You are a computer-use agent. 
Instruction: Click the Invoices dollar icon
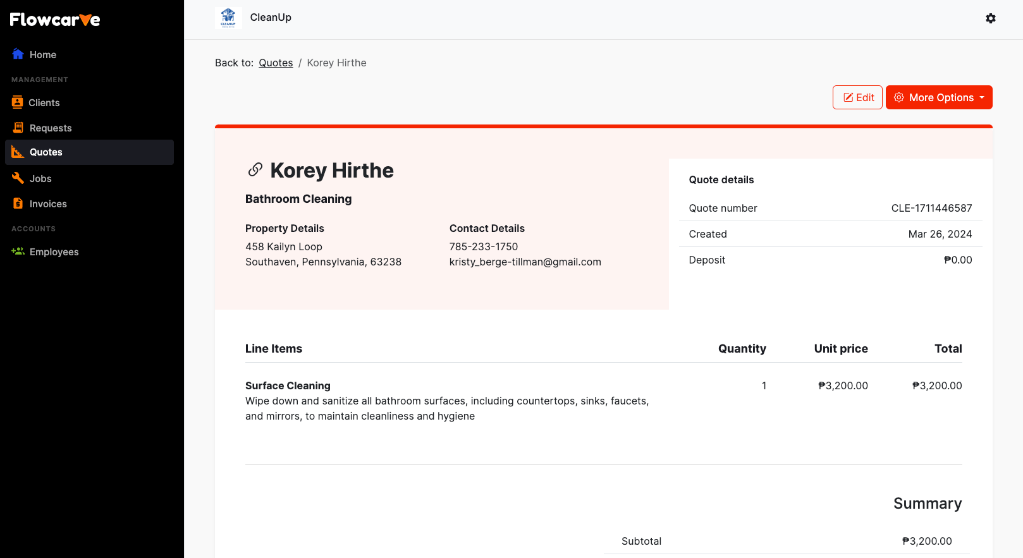(x=18, y=203)
